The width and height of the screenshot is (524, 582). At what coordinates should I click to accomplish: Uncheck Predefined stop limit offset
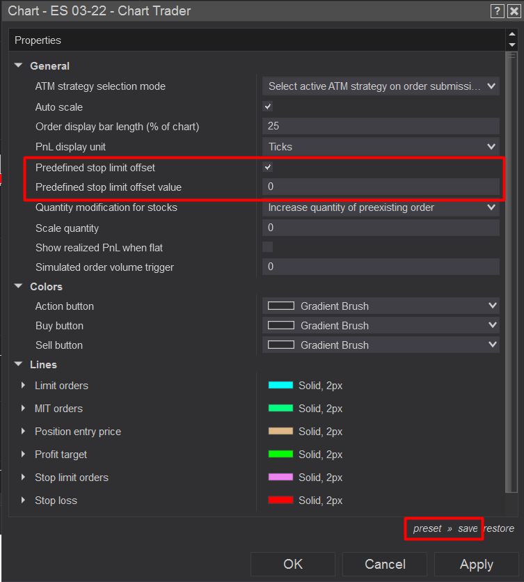(268, 168)
